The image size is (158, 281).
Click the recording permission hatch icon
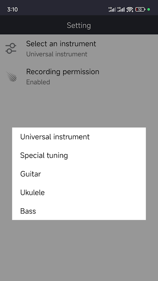pyautogui.click(x=12, y=77)
